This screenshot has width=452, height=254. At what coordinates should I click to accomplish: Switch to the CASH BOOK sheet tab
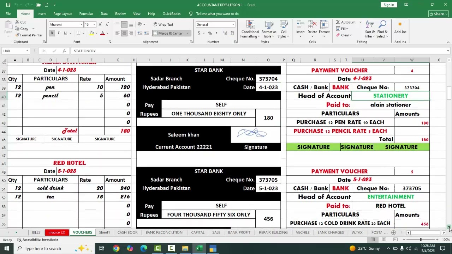pos(127,232)
